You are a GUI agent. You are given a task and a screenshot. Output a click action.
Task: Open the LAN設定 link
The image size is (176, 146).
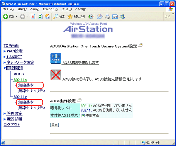click(14, 57)
